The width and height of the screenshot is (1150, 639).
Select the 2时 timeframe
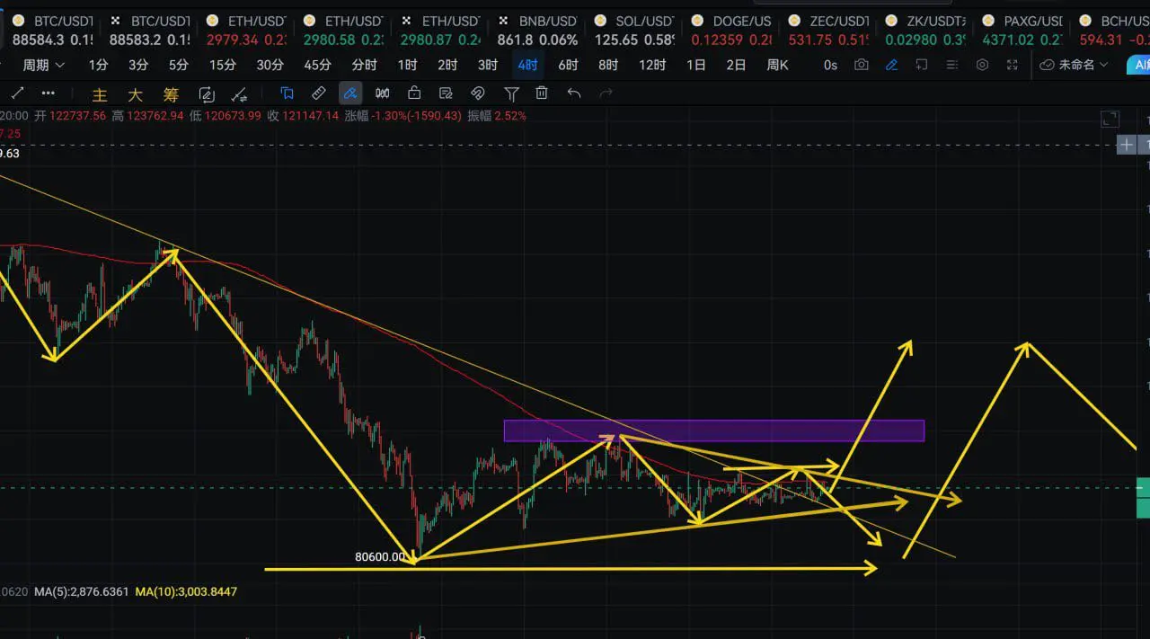tap(447, 65)
